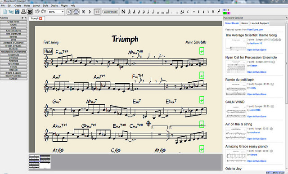Expand the Beam Properties palette
Screen dimensions: 288x174
coord(13,76)
